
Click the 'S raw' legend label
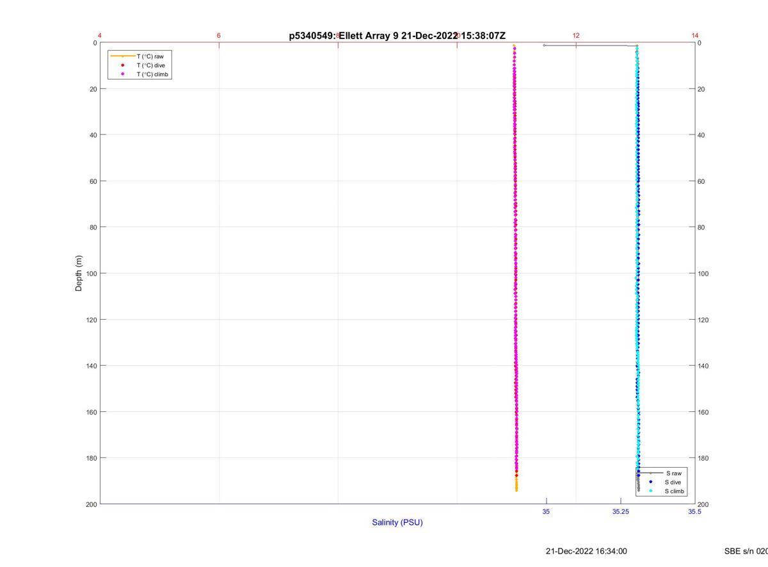click(673, 473)
